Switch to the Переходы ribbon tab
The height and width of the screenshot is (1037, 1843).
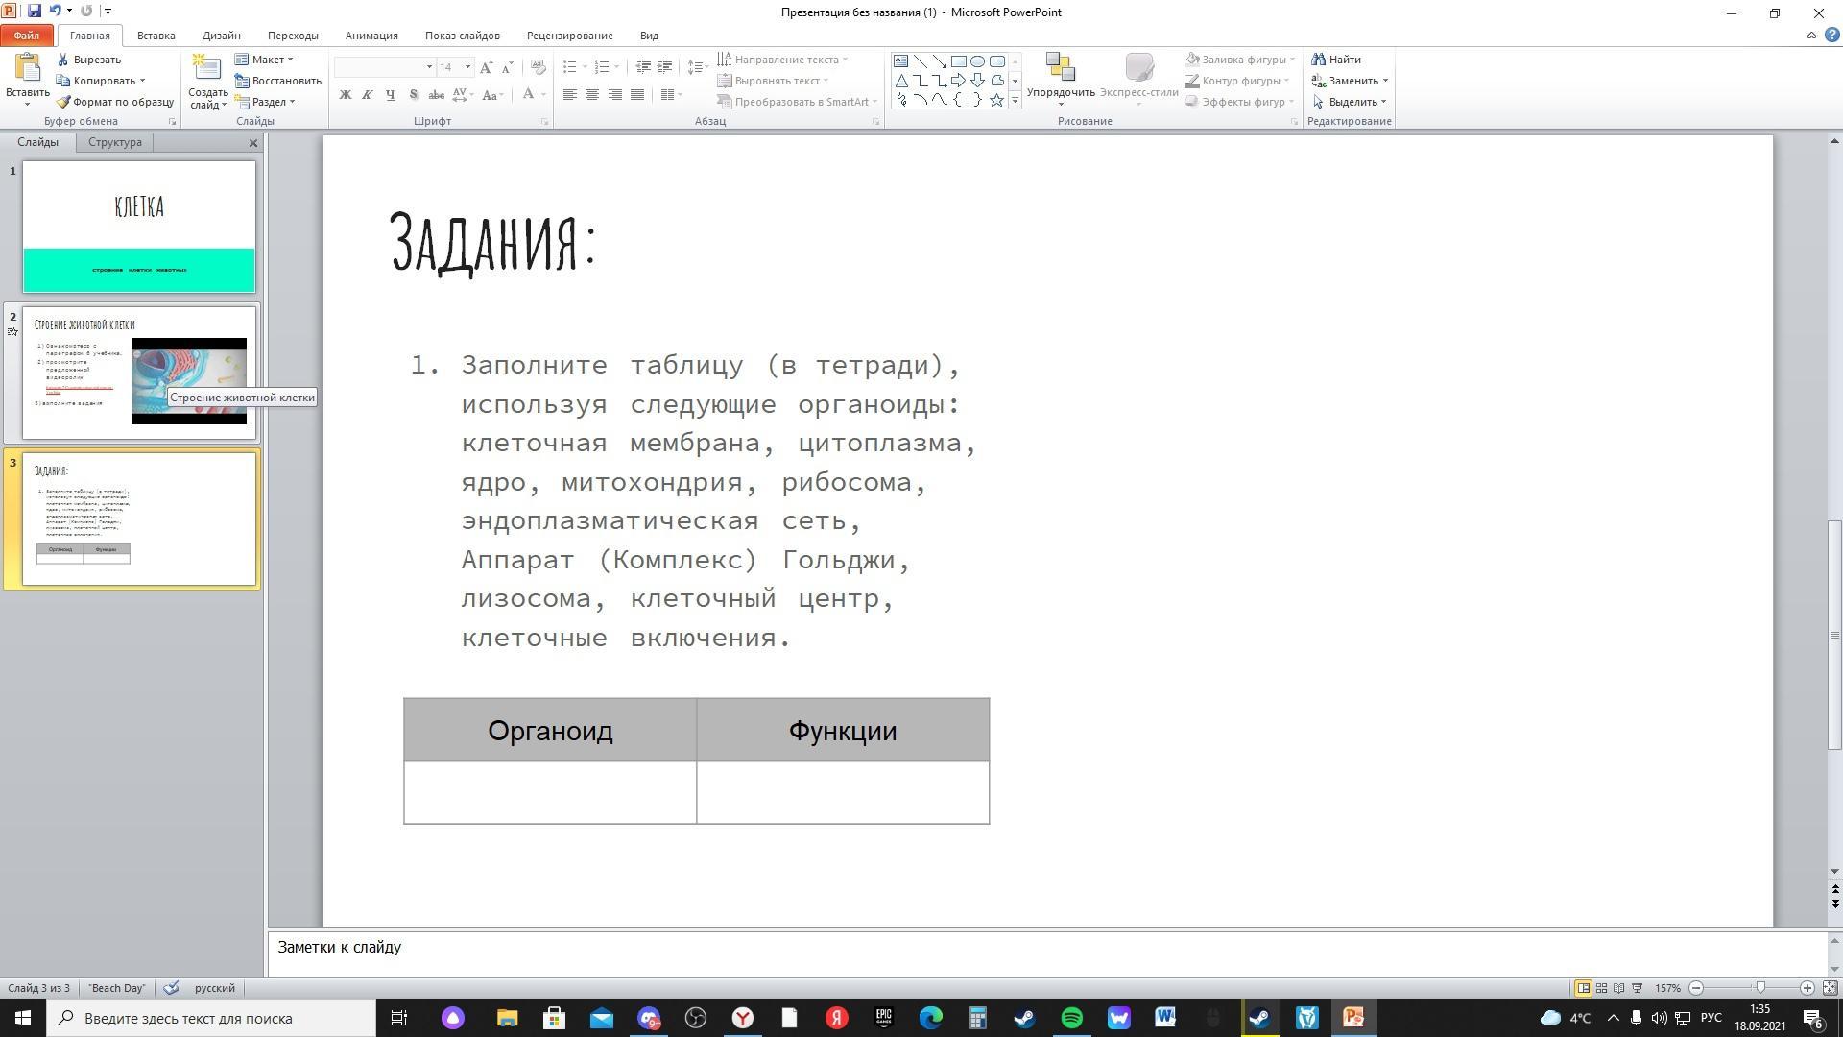(293, 36)
